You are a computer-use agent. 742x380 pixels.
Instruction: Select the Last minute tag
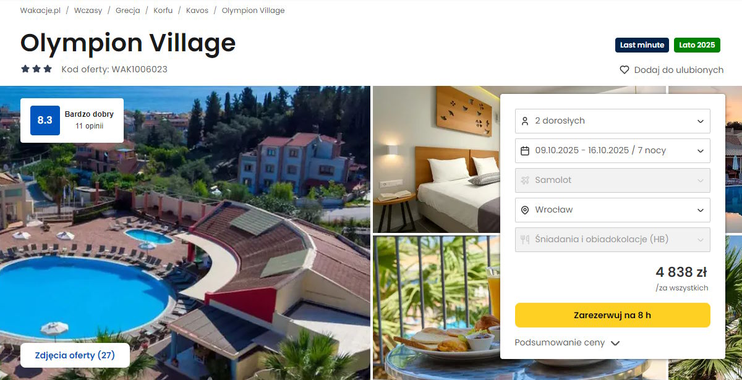point(642,45)
